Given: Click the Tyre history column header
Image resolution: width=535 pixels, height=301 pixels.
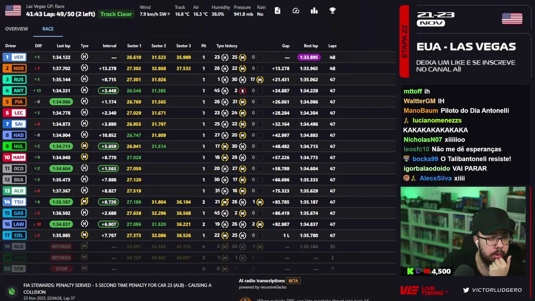Looking at the screenshot, I should pyautogui.click(x=227, y=46).
